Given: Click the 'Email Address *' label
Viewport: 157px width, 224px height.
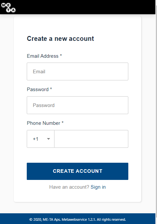Looking at the screenshot, I should coord(44,56).
